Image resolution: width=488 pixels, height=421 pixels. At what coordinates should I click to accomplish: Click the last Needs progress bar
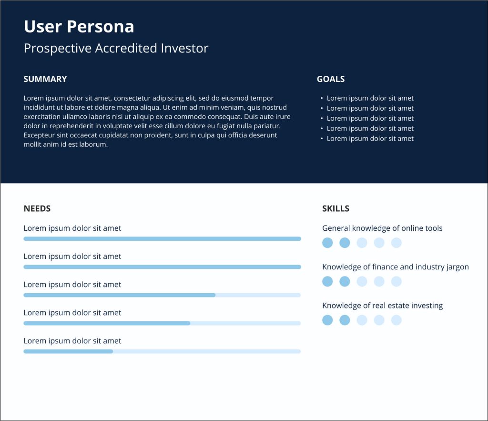[162, 351]
